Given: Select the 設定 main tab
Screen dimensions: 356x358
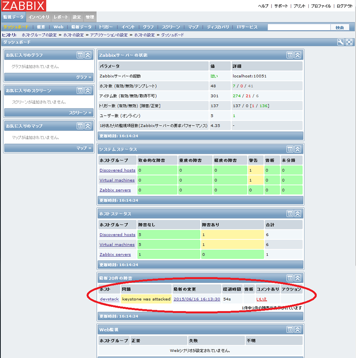Looking at the screenshot, I should click(x=77, y=17).
